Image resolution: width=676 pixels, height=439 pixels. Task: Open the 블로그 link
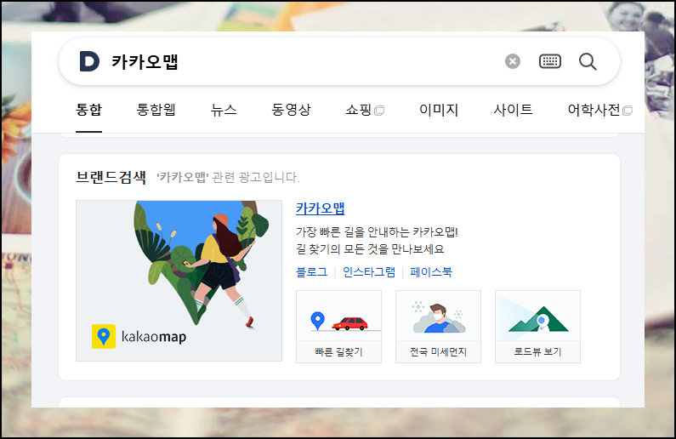click(312, 272)
